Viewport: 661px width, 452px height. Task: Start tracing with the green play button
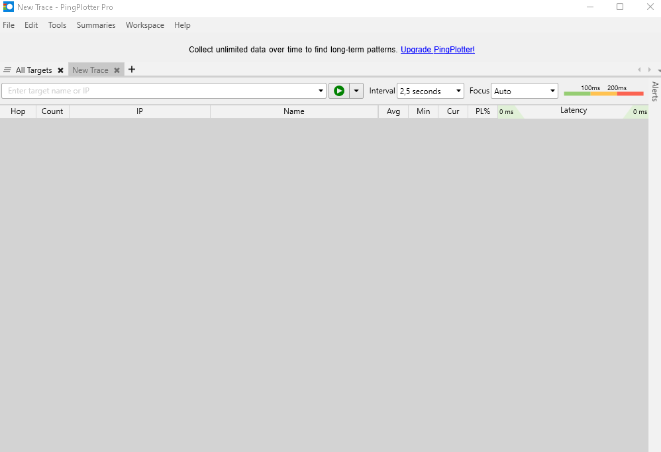339,91
